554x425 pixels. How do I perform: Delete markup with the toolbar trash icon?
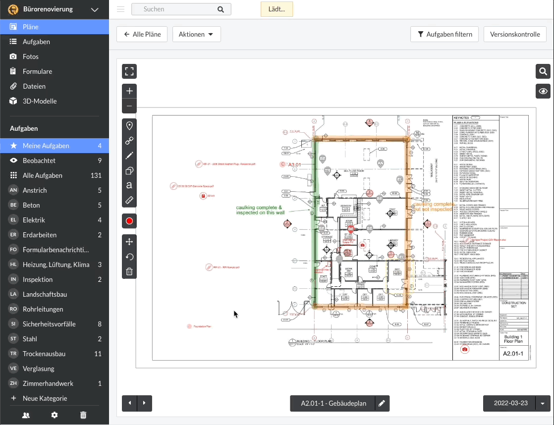click(x=129, y=271)
